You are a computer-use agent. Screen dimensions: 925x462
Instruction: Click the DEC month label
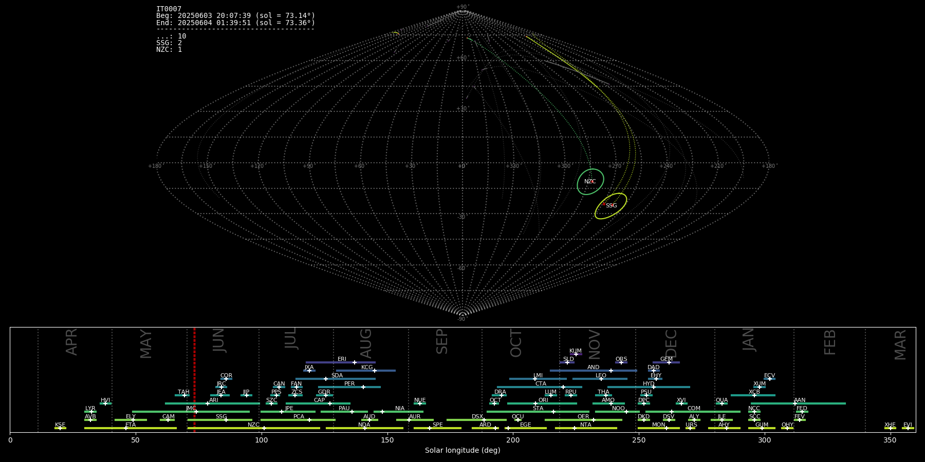(x=671, y=343)
